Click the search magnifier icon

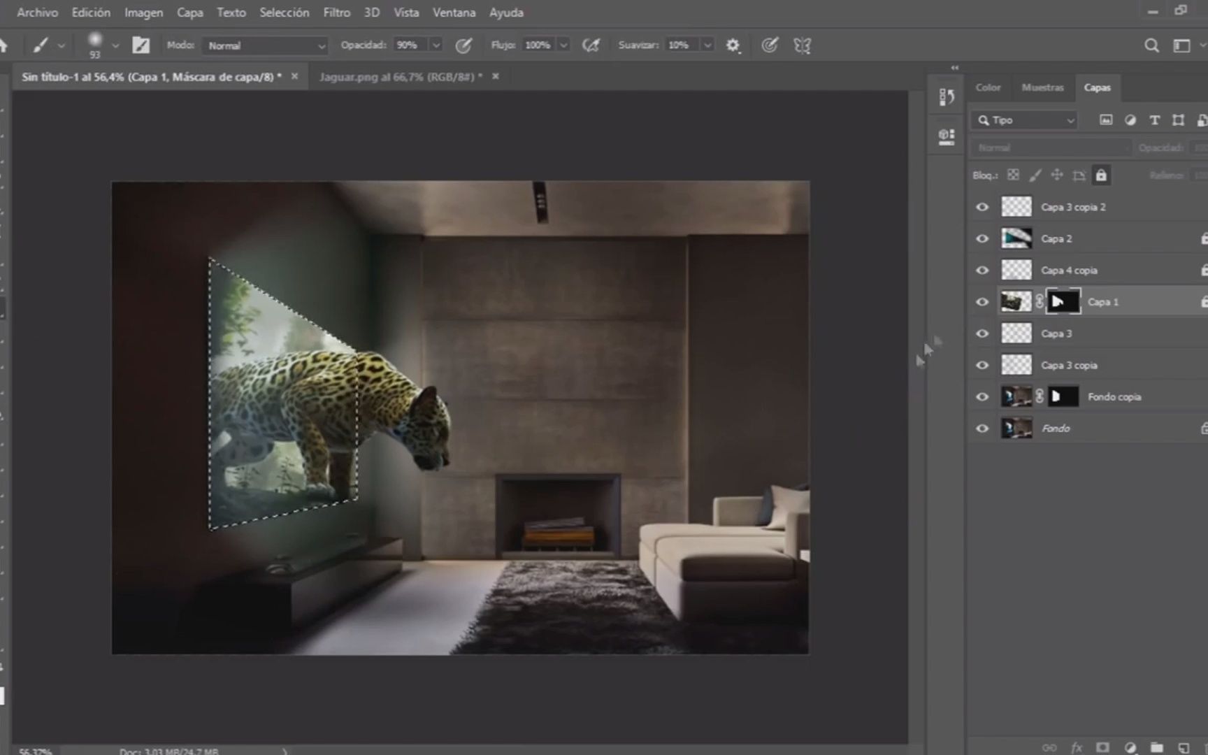pyautogui.click(x=1151, y=45)
